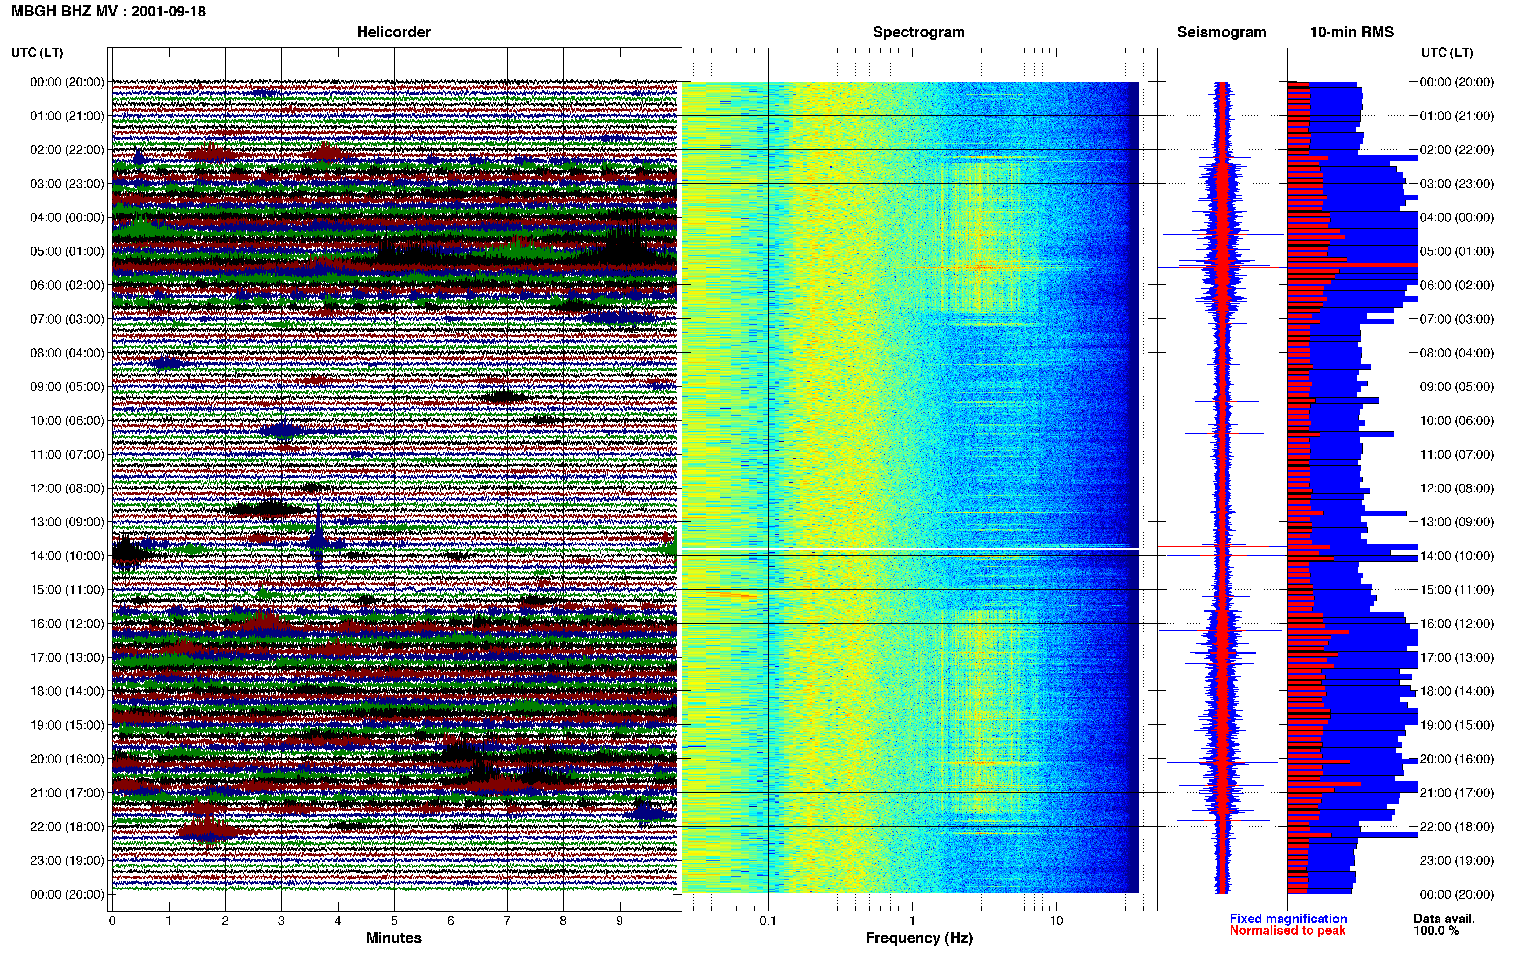Viewport: 1533px width, 959px height.
Task: Click left time label 15:00 (11:00)
Action: point(67,590)
